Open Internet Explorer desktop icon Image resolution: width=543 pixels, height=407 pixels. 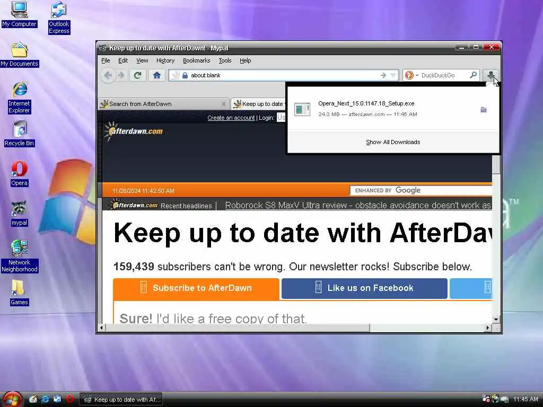pyautogui.click(x=20, y=98)
